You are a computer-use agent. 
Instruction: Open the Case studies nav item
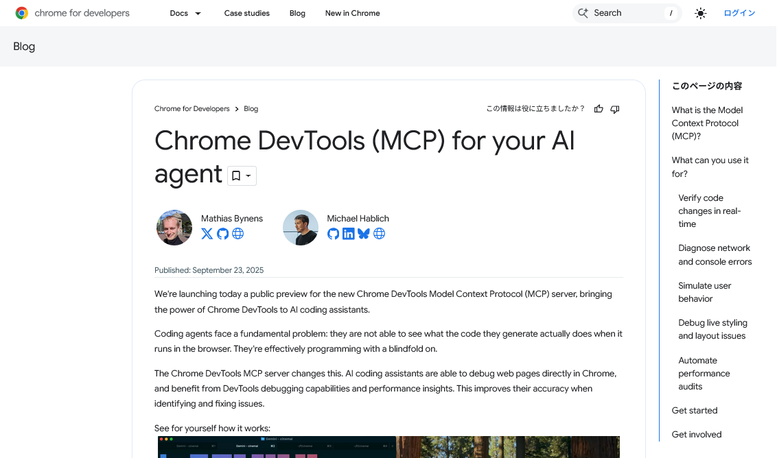(x=246, y=13)
